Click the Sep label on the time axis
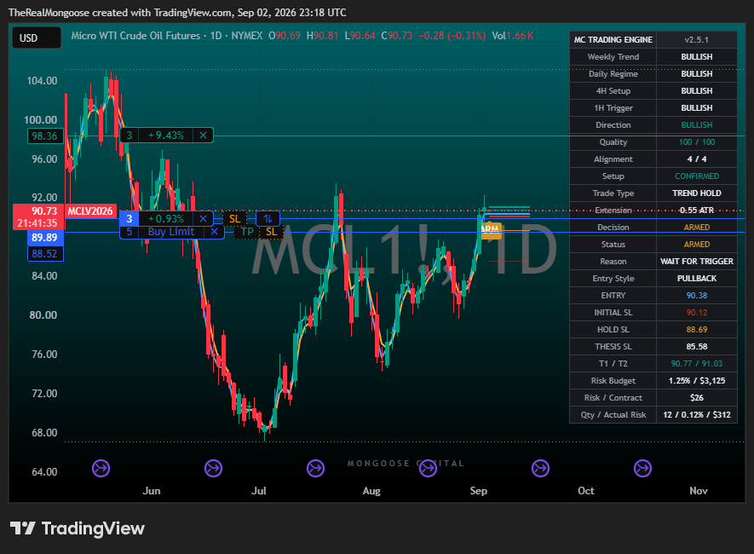The width and height of the screenshot is (754, 554). 479,491
